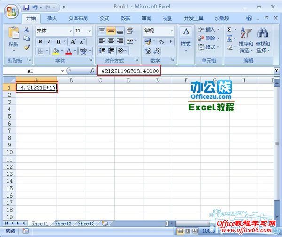Click the fill color paint bucket
282x237 pixels.
pyautogui.click(x=55, y=51)
